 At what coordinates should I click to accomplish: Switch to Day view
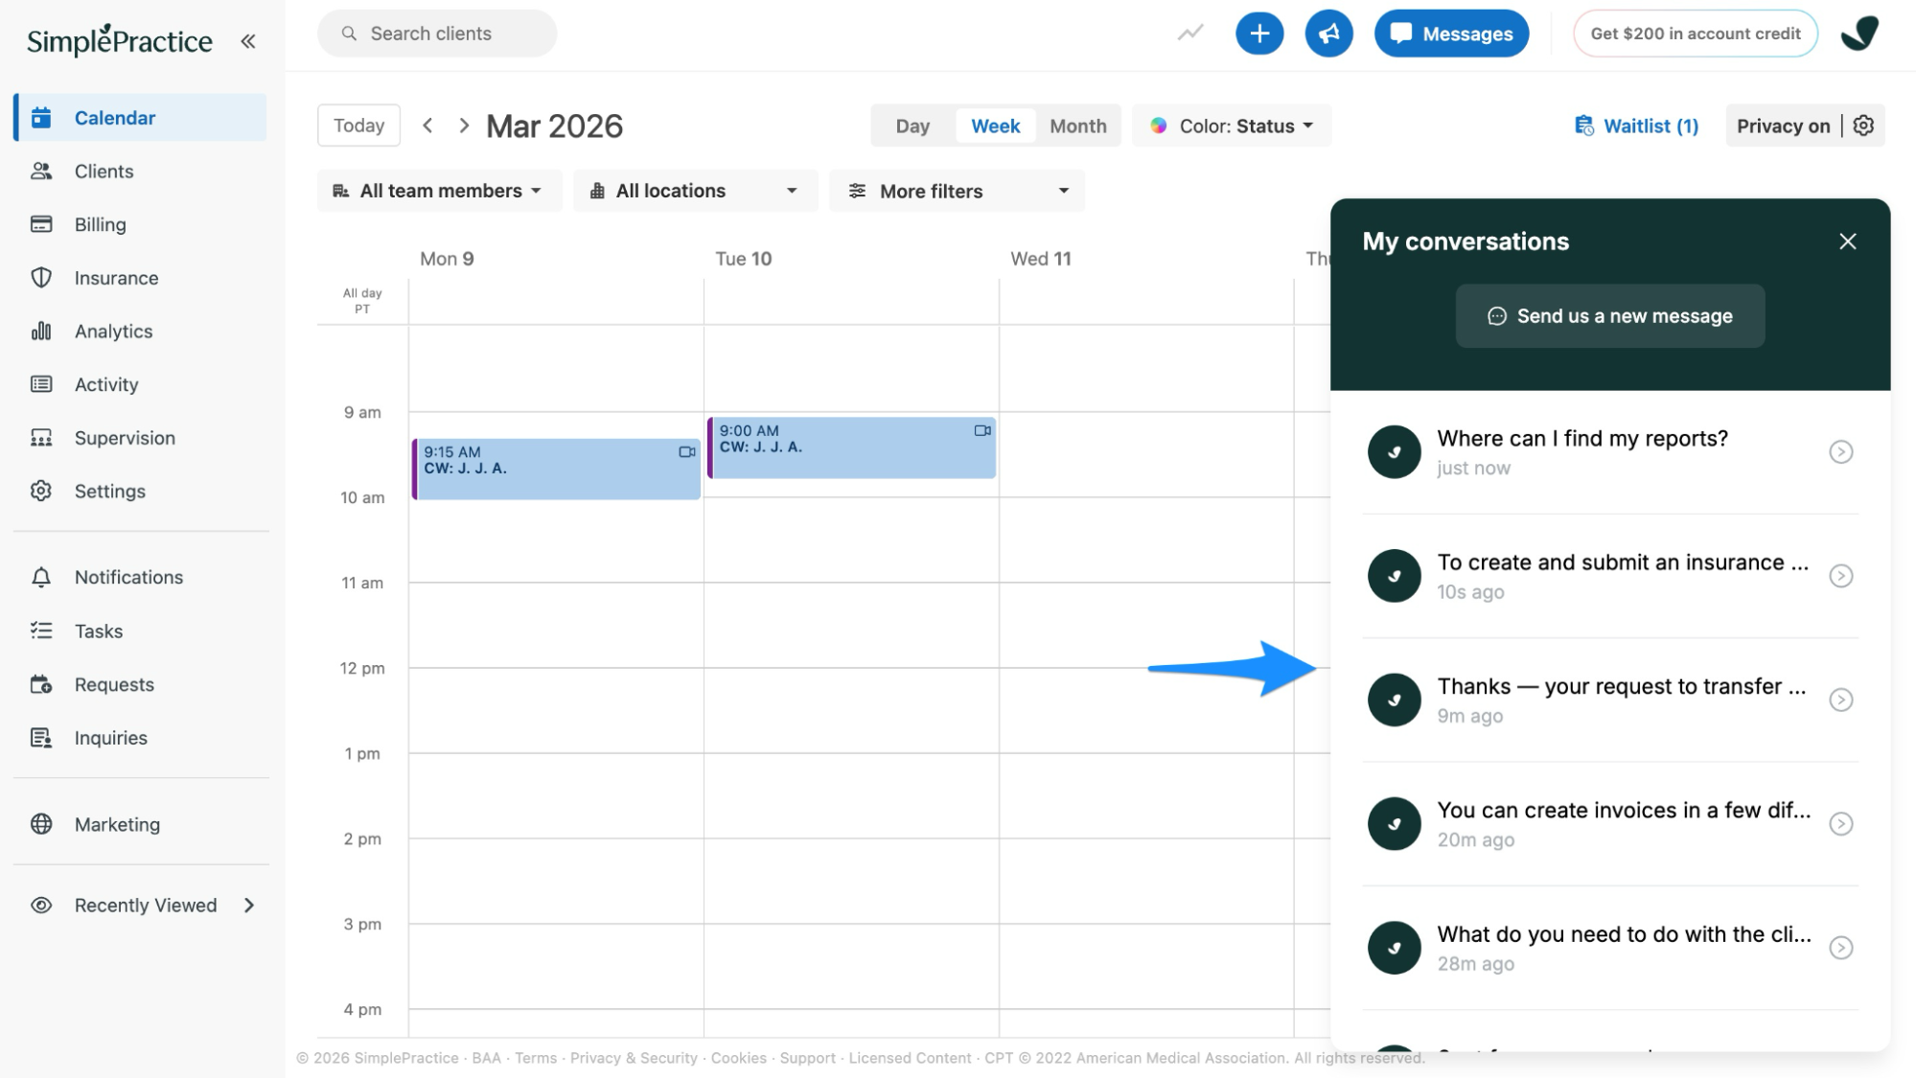(912, 126)
